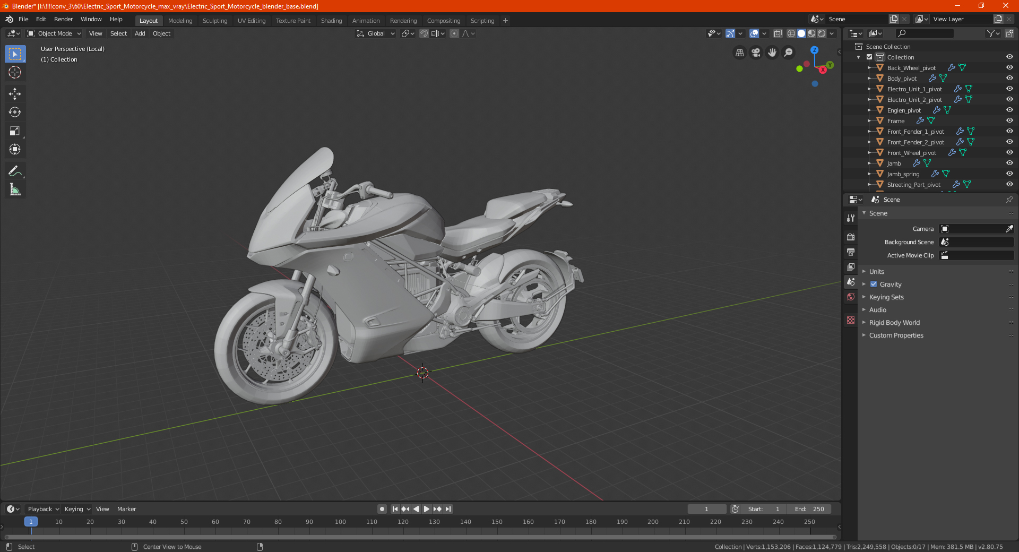This screenshot has width=1019, height=552.
Task: Click the pan view hand icon
Action: [x=772, y=53]
